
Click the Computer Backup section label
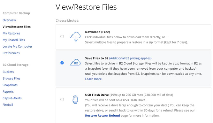(16, 13)
